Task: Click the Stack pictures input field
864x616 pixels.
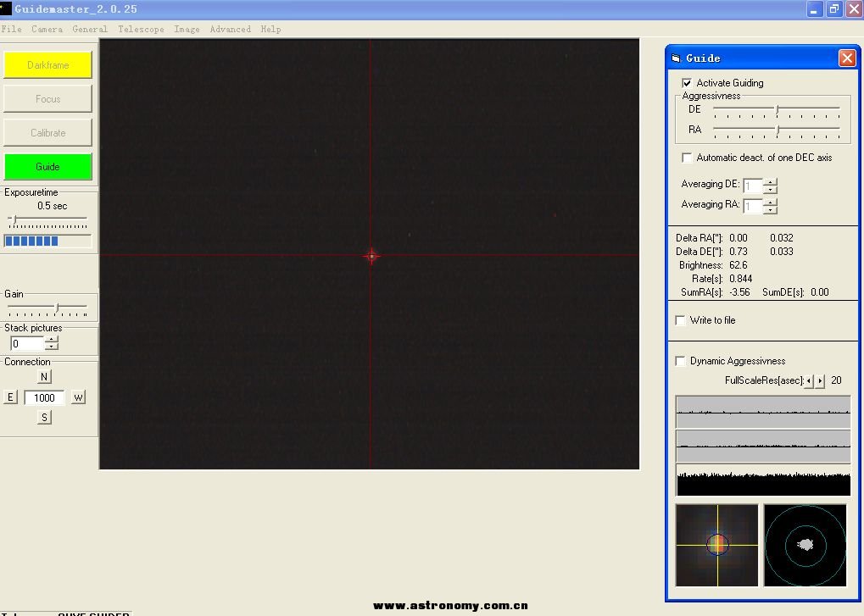Action: pyautogui.click(x=27, y=343)
